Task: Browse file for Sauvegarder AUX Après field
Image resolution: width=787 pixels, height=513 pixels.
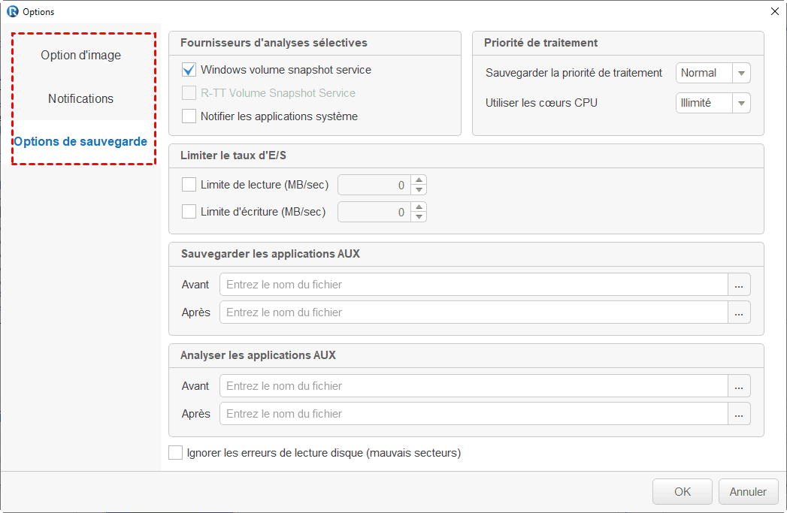Action: point(739,312)
